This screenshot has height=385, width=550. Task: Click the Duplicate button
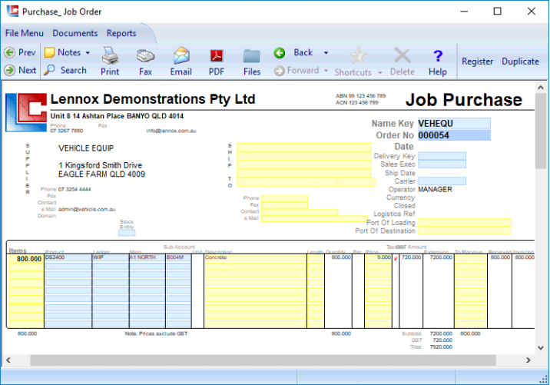click(x=521, y=61)
